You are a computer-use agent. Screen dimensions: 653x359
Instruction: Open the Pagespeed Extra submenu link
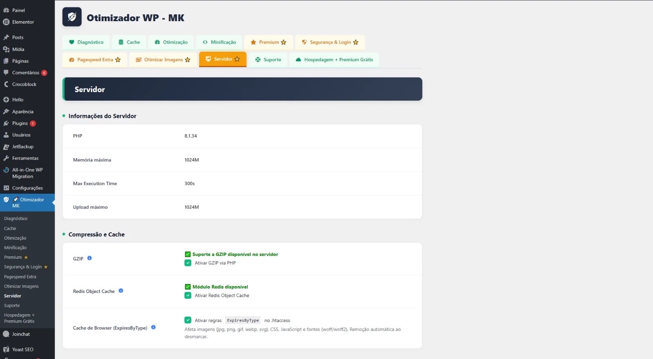[x=20, y=277]
